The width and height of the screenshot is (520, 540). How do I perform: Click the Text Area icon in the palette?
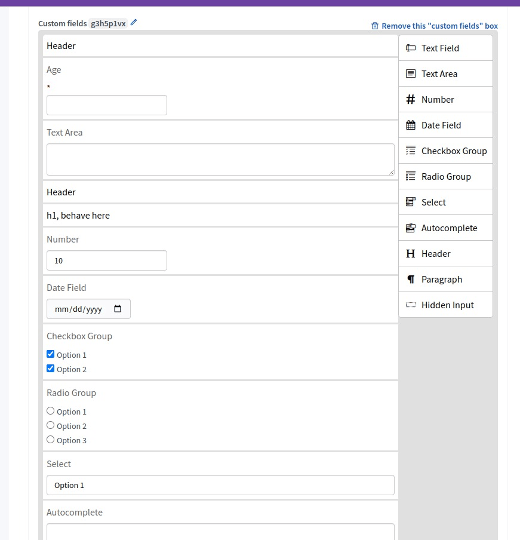(x=411, y=73)
